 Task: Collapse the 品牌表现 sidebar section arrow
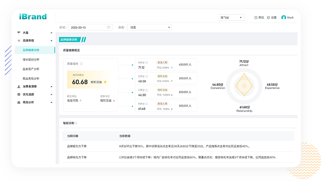click(51, 41)
